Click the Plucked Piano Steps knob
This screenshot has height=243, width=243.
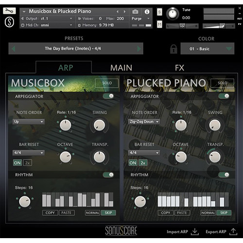pyautogui.click(x=140, y=202)
